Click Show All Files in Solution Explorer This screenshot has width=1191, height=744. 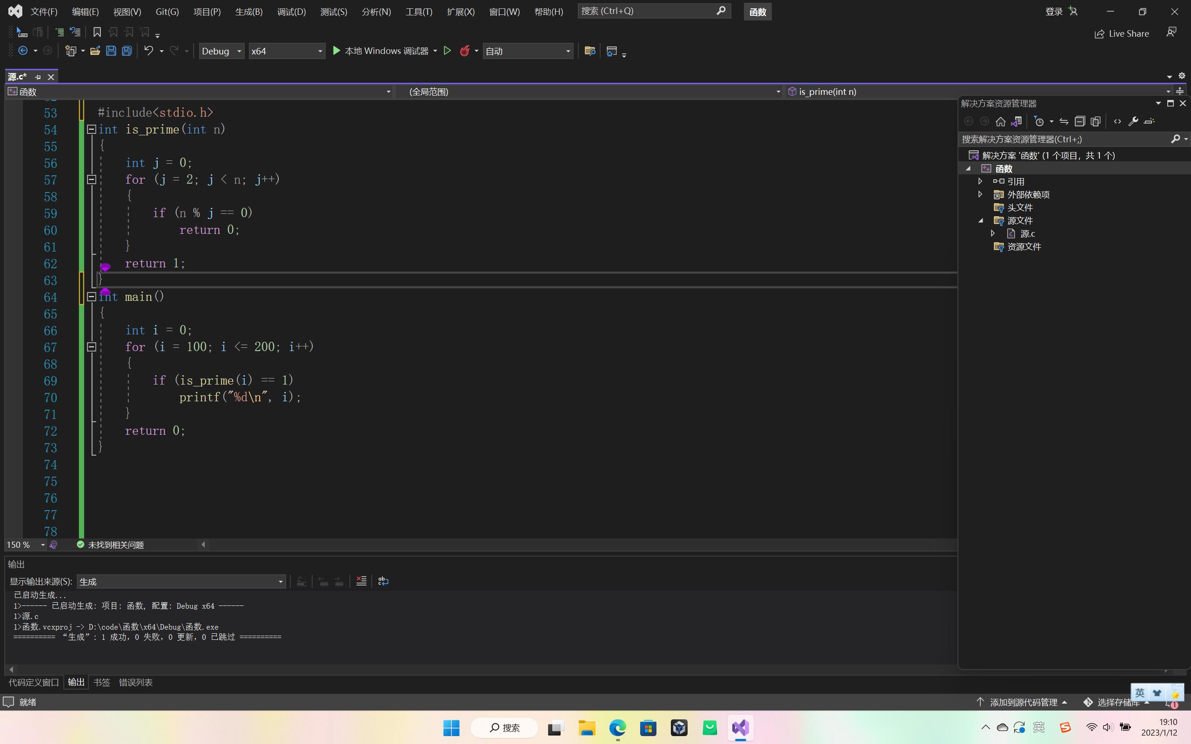tap(1096, 121)
